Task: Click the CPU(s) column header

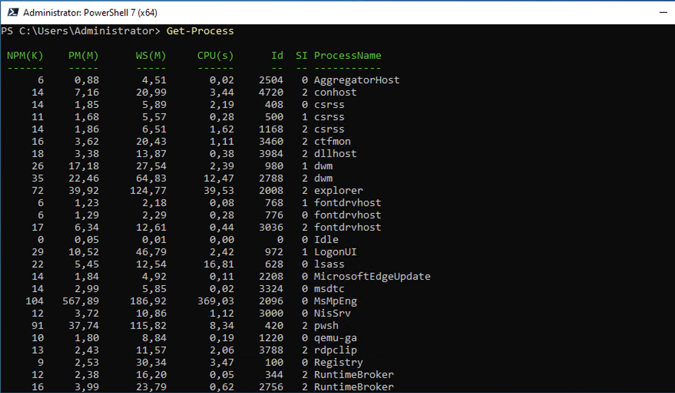Action: [x=215, y=56]
